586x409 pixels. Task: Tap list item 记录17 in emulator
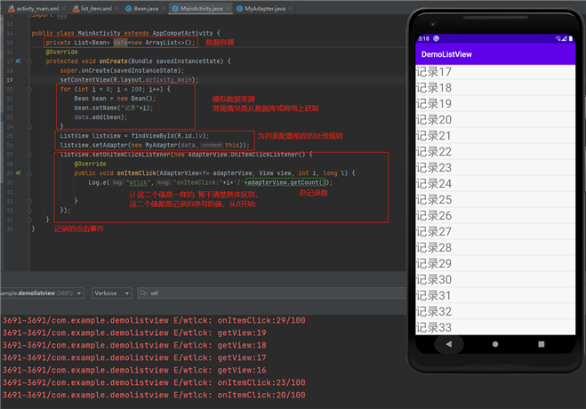(495, 72)
